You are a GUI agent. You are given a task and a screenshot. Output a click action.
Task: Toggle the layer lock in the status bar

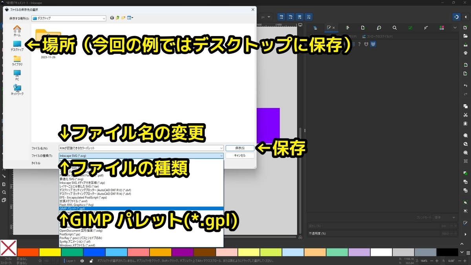(91, 261)
